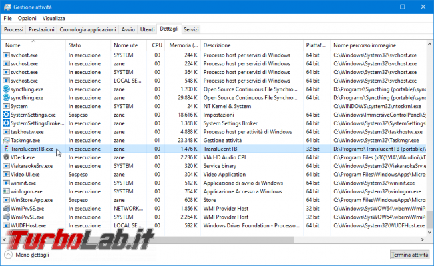The image size is (434, 266).
Task: Click the syncthing.exe icon using 29.884 K
Action: pos(6,98)
